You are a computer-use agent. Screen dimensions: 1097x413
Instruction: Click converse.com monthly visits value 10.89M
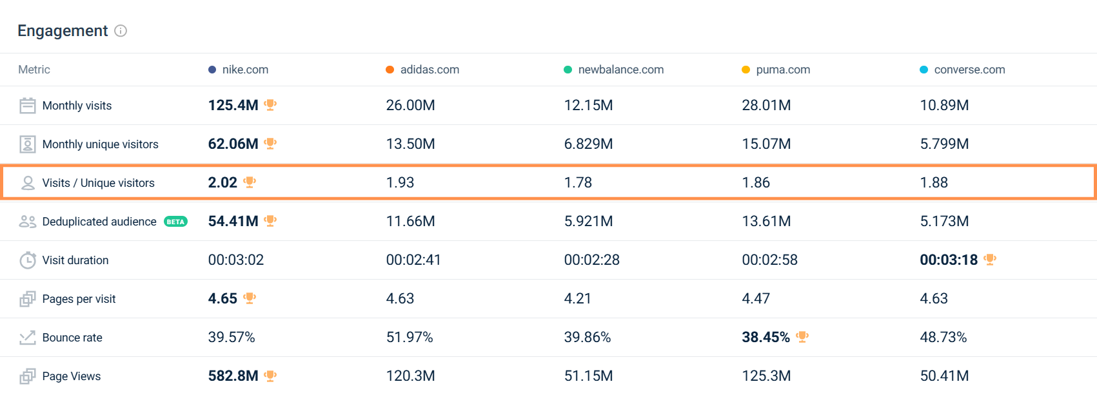coord(944,105)
